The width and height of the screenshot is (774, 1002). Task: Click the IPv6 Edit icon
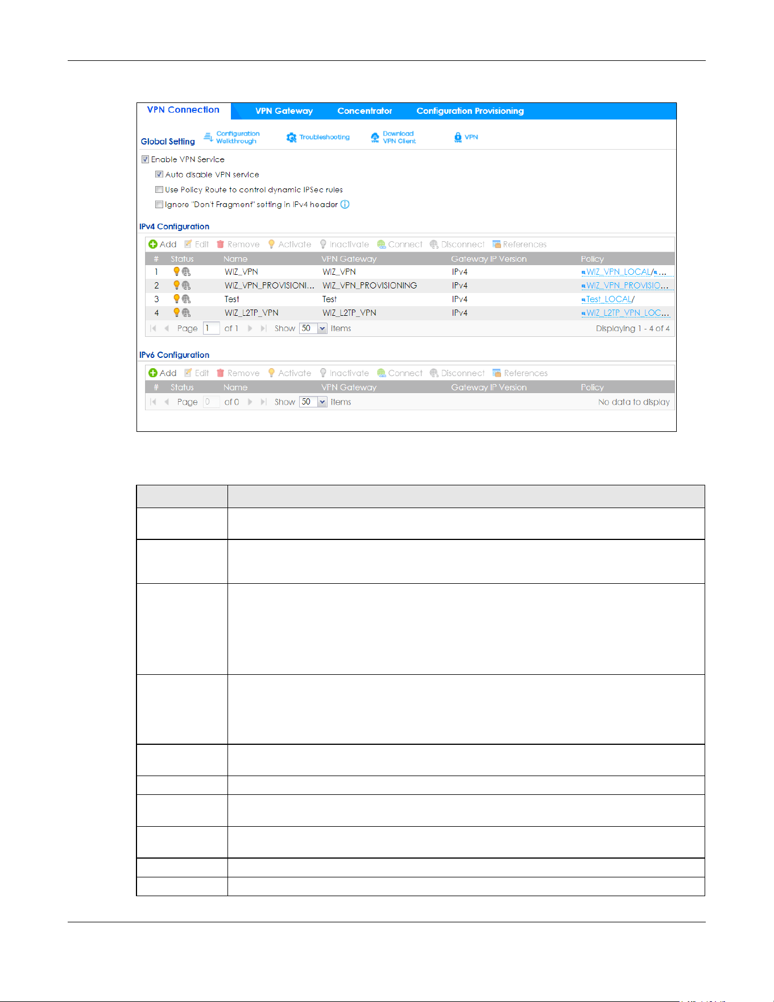(188, 373)
